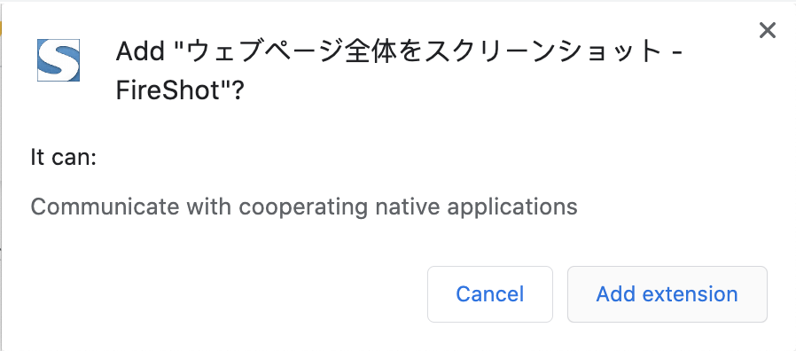Click the native applications permission text
796x351 pixels.
(x=304, y=207)
